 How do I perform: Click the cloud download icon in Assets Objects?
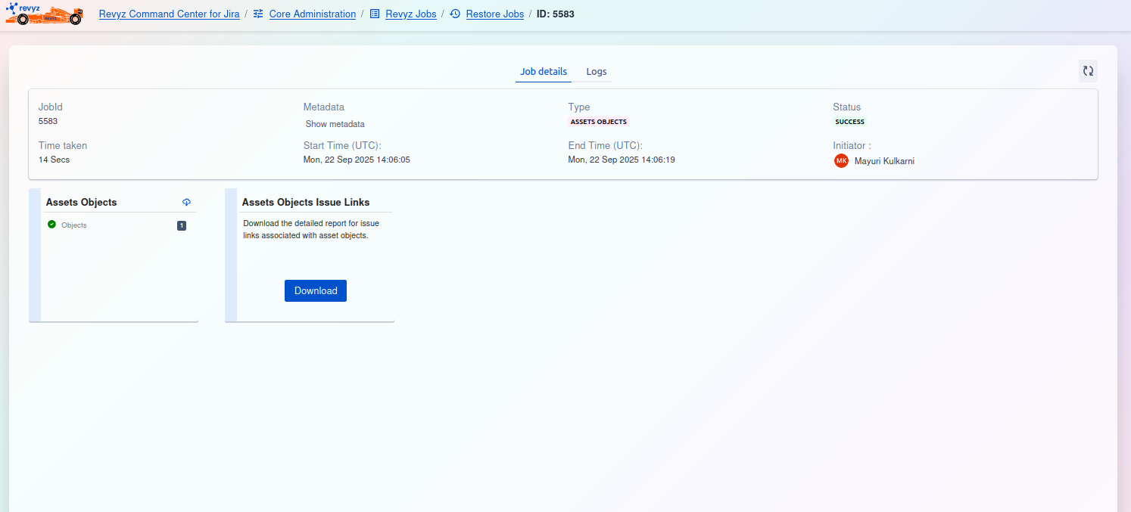[187, 202]
